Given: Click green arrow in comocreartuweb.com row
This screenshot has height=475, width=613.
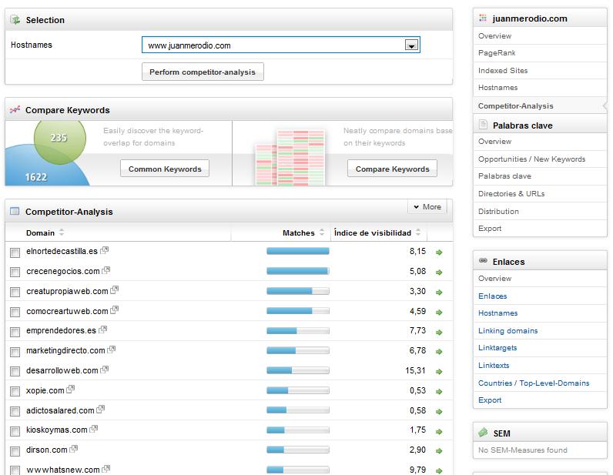Looking at the screenshot, I should 439,312.
